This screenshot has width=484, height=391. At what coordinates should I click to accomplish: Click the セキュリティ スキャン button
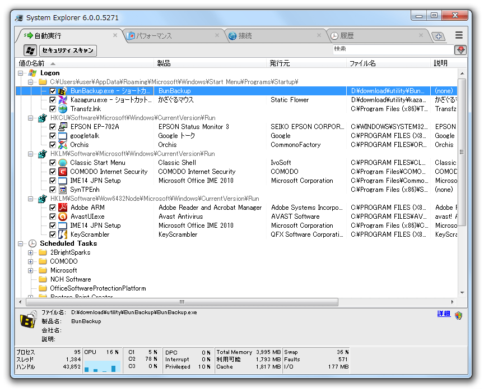68,50
